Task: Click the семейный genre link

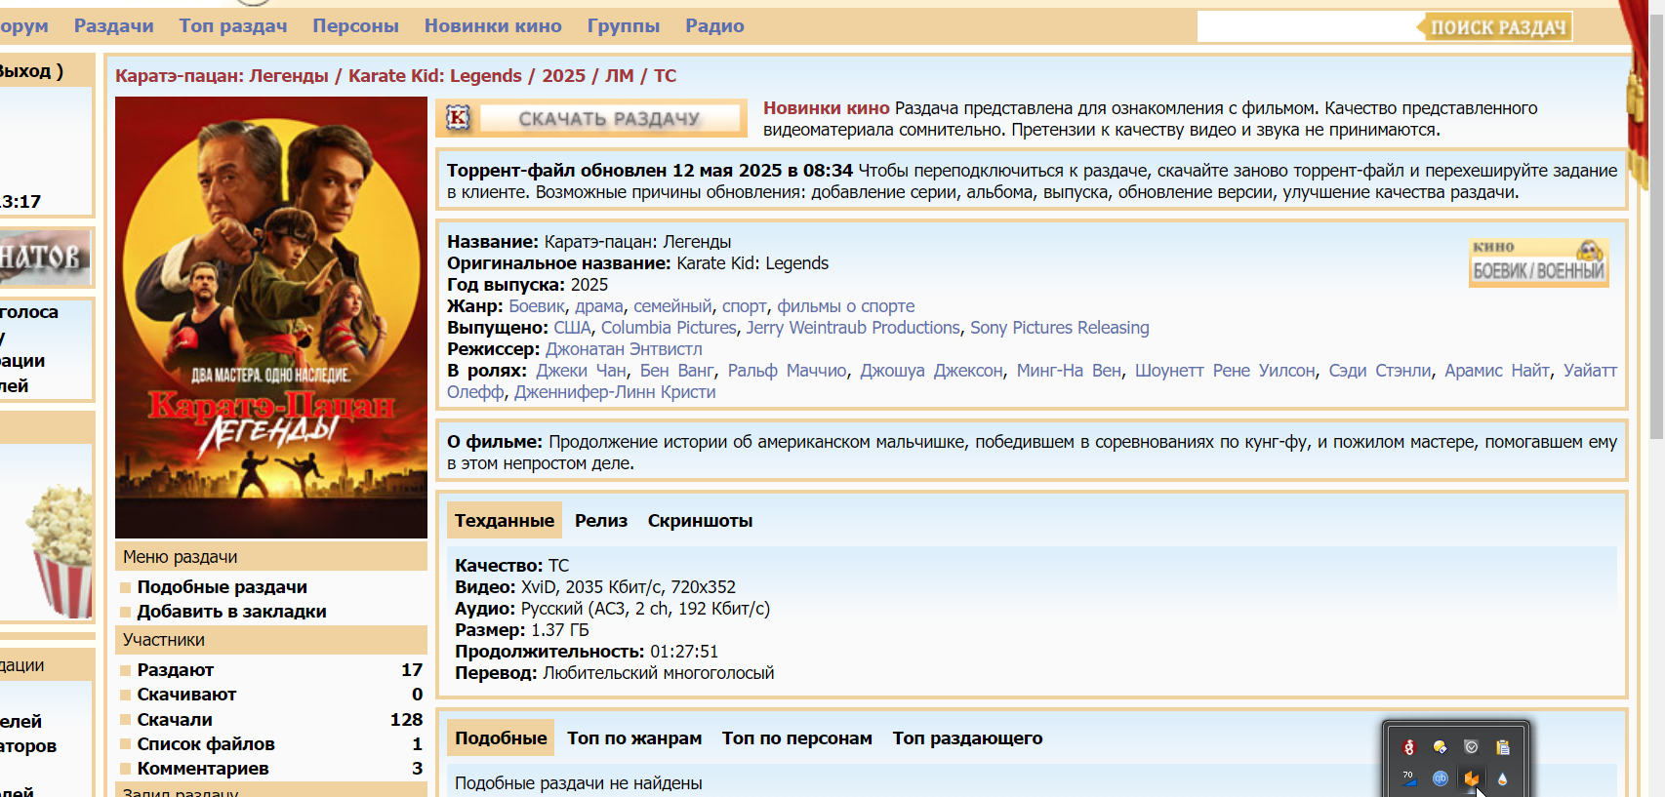Action: (x=672, y=306)
